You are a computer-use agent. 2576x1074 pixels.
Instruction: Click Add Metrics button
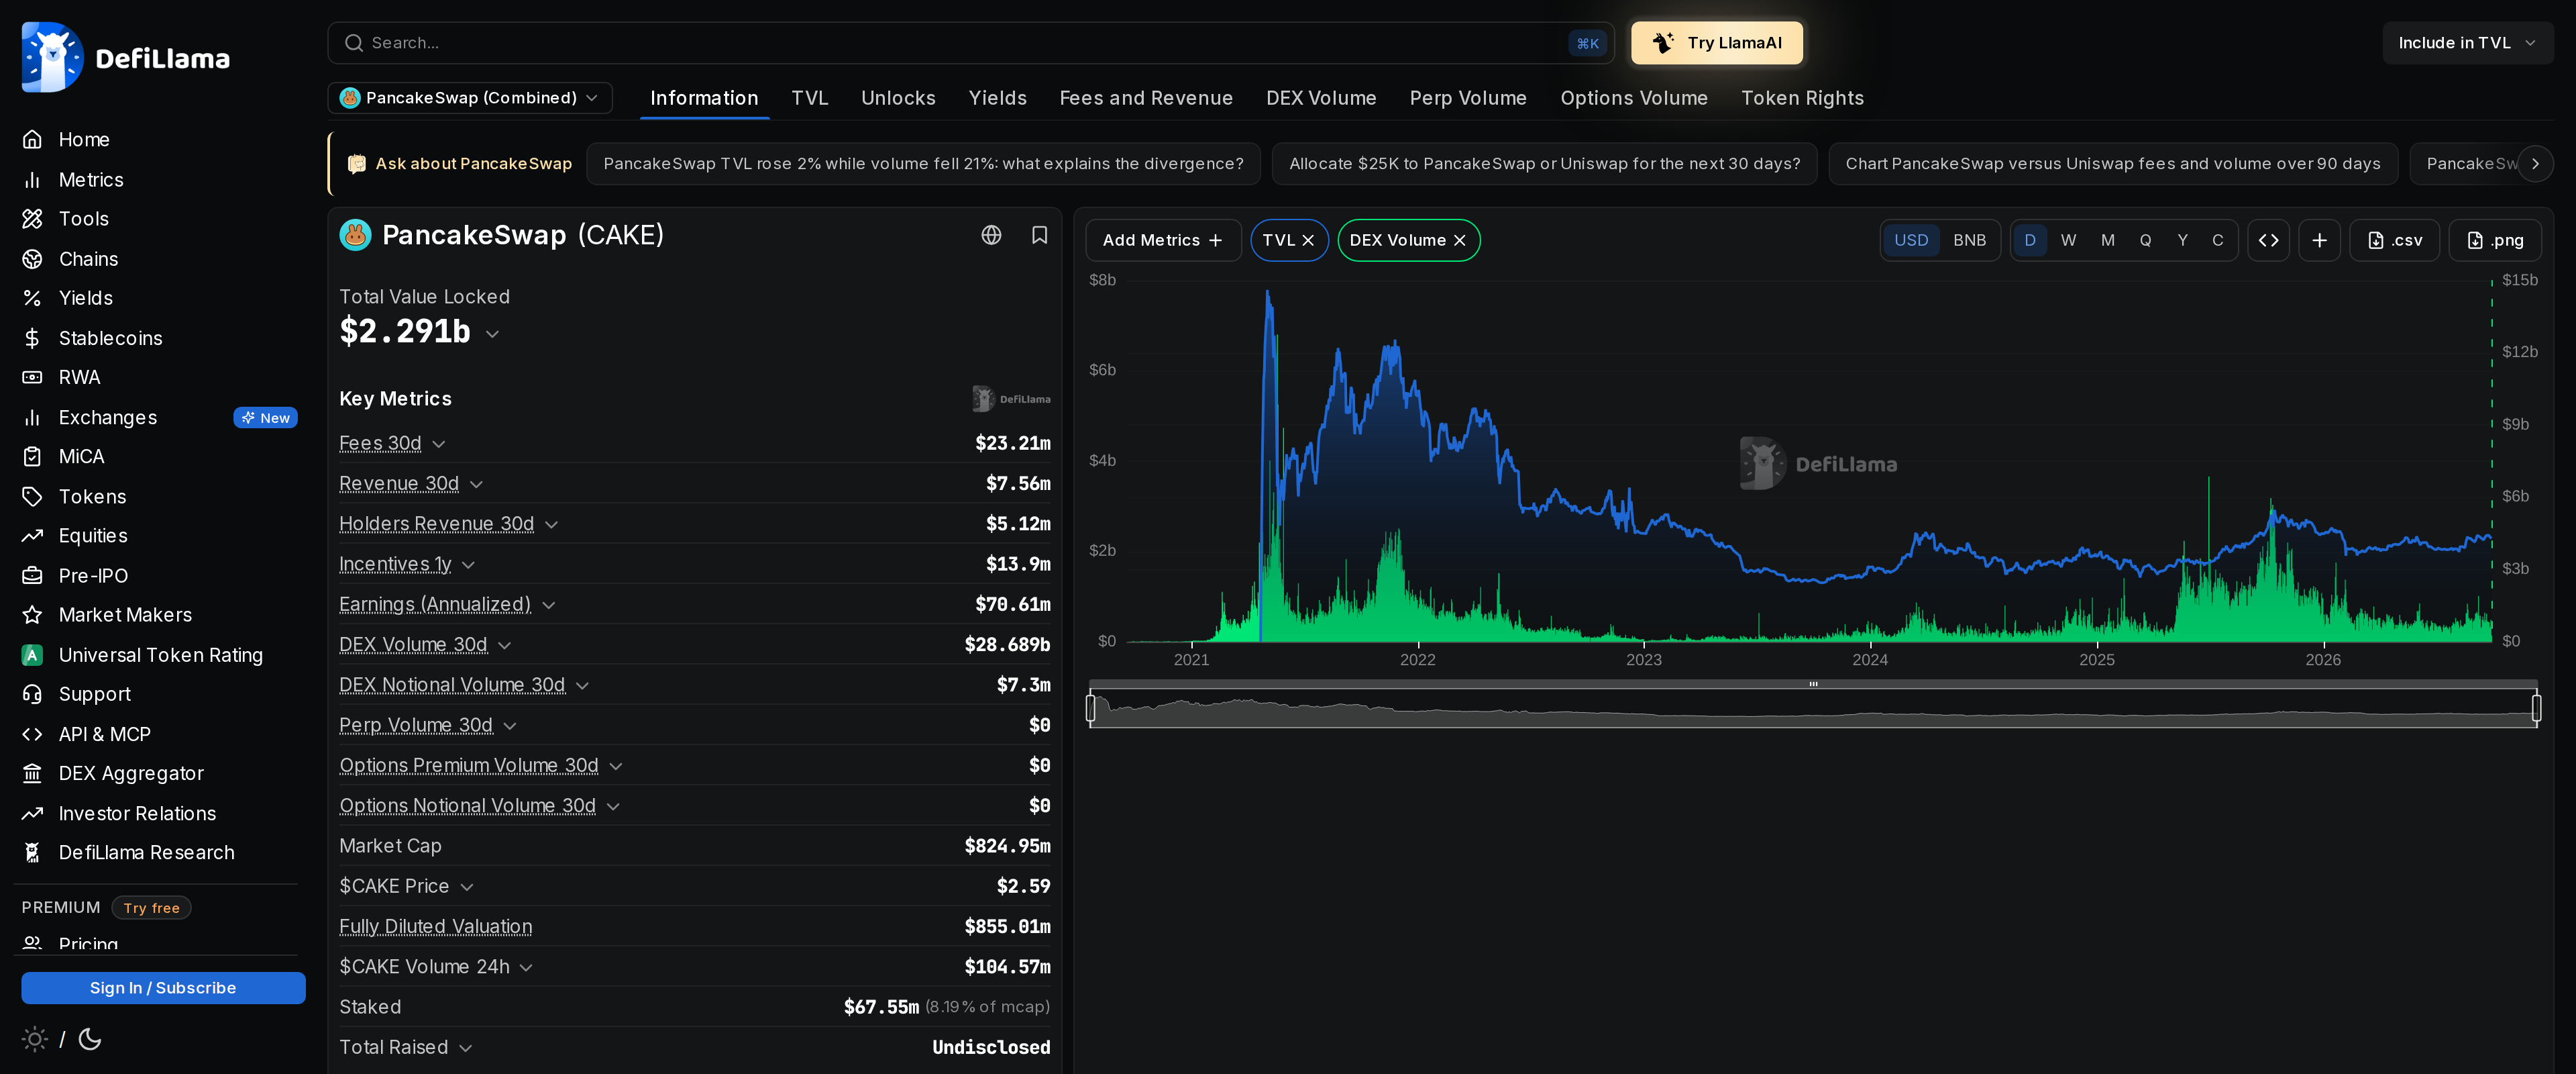1163,240
